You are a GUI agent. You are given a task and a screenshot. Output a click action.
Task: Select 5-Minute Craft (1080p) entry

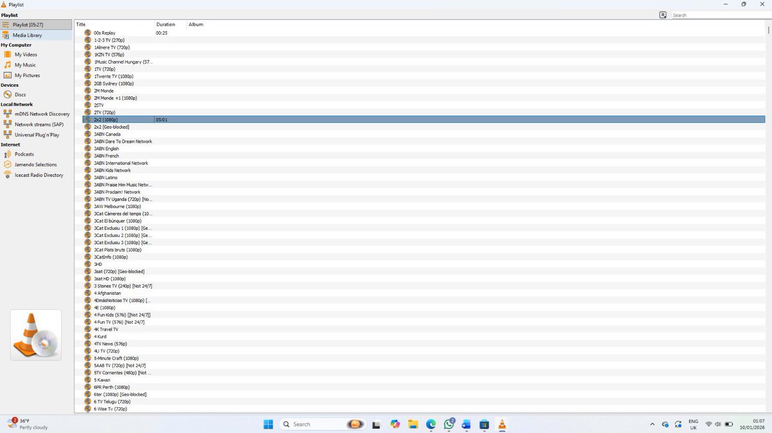pyautogui.click(x=116, y=358)
